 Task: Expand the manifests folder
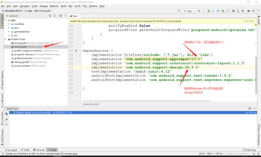point(9,24)
